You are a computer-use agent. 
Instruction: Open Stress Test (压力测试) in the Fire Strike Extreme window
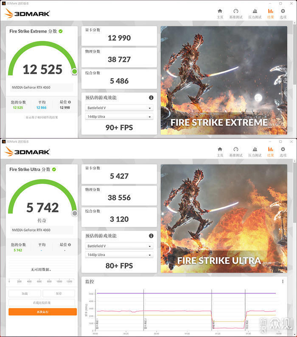(255, 11)
